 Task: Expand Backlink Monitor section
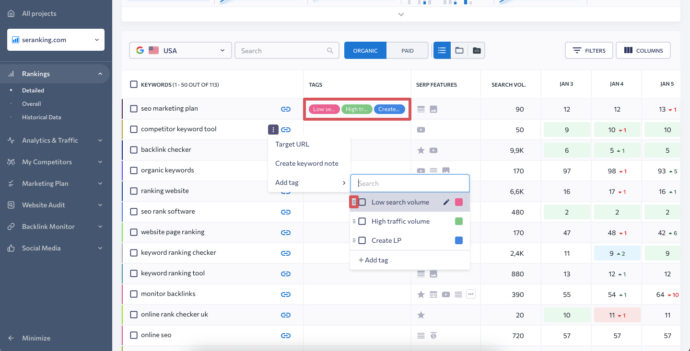click(100, 226)
